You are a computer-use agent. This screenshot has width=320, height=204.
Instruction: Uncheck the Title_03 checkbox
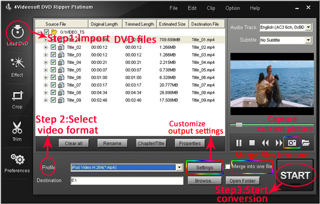point(53,55)
